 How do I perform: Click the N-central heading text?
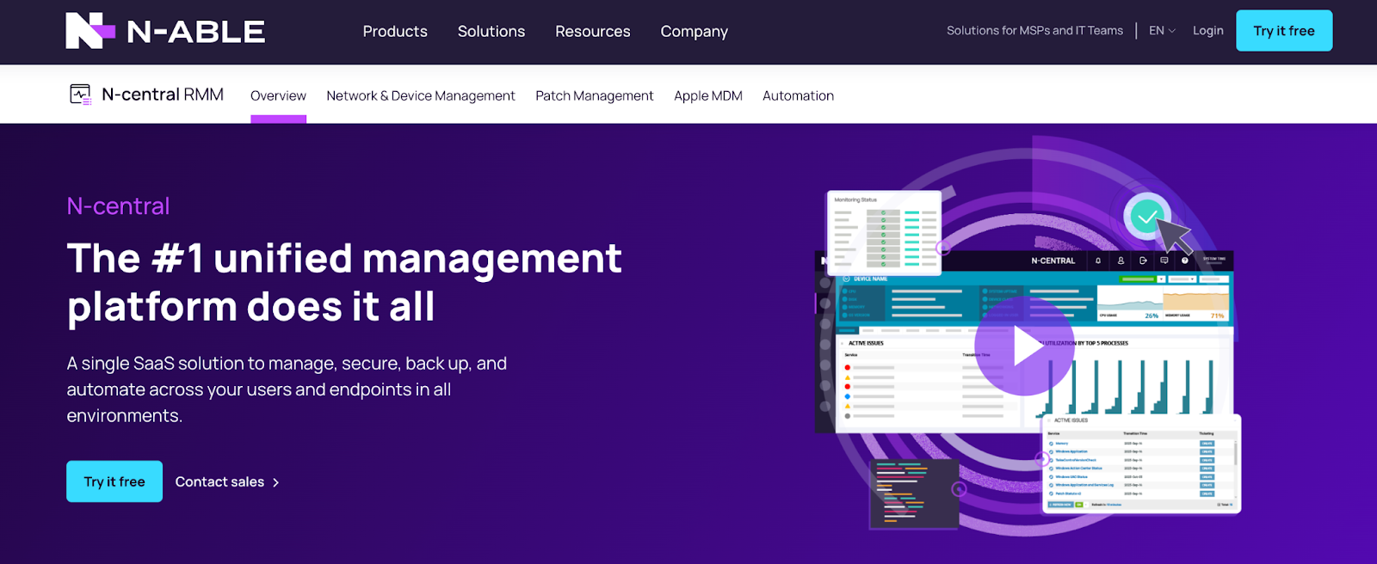click(x=118, y=206)
